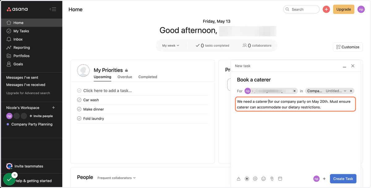
Task: Click the np avatar in workspace members
Action: 9,116
